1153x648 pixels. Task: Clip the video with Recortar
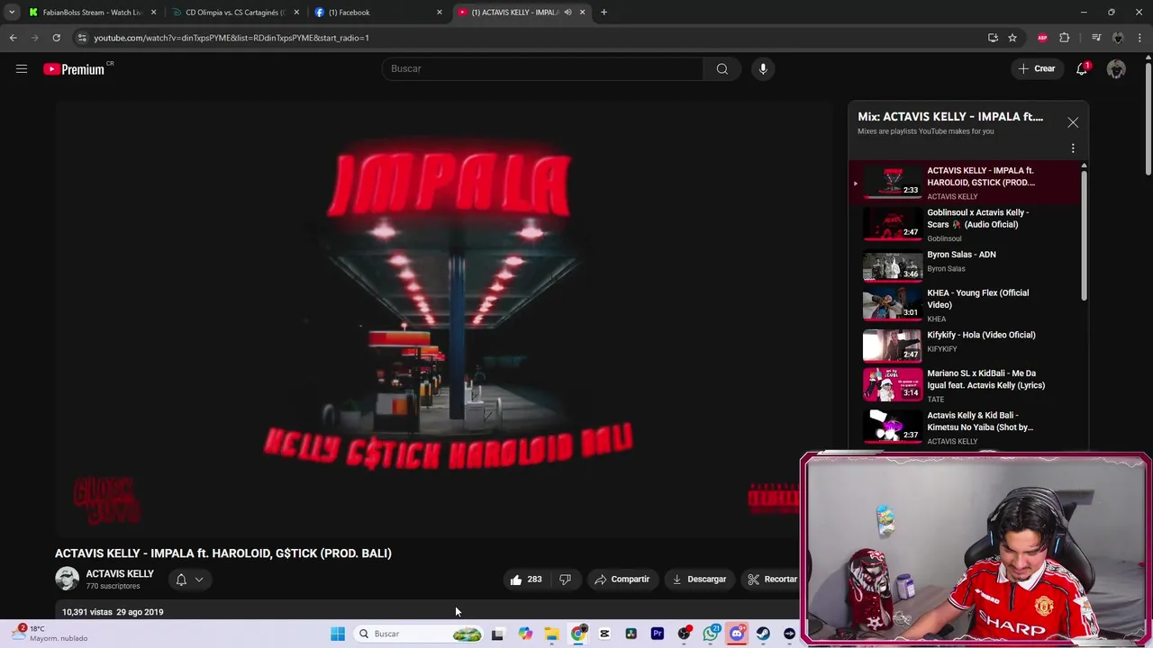coord(773,580)
